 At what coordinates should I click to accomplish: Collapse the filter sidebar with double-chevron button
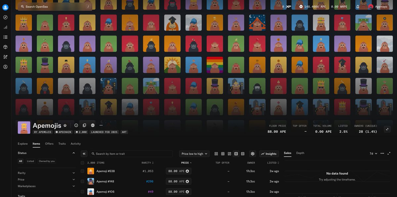(x=84, y=154)
